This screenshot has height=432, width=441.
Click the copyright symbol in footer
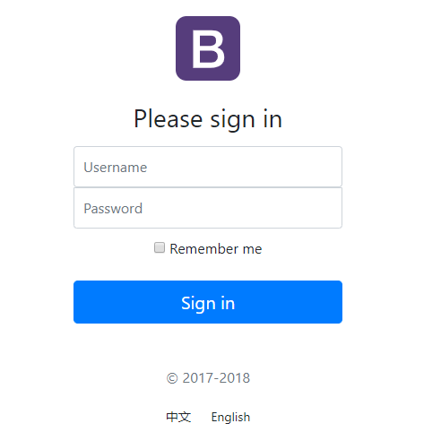pyautogui.click(x=172, y=378)
